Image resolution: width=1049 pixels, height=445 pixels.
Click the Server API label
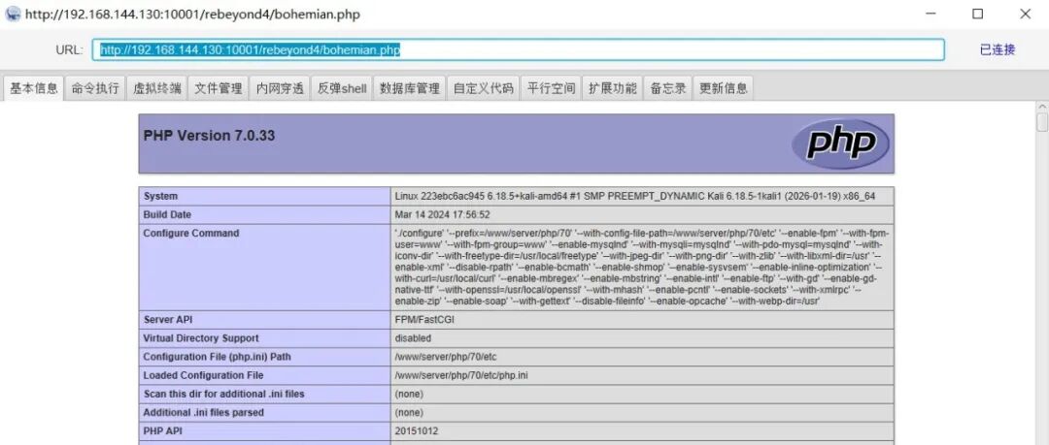[168, 320]
